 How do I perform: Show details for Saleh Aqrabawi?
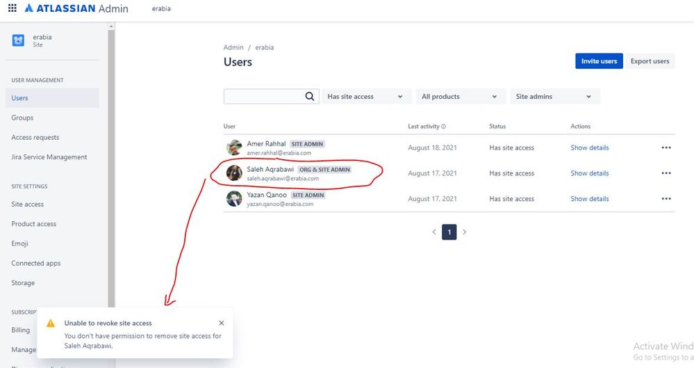[590, 173]
